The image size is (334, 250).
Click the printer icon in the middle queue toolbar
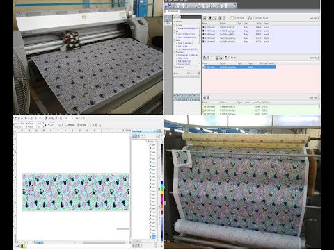tap(217, 58)
